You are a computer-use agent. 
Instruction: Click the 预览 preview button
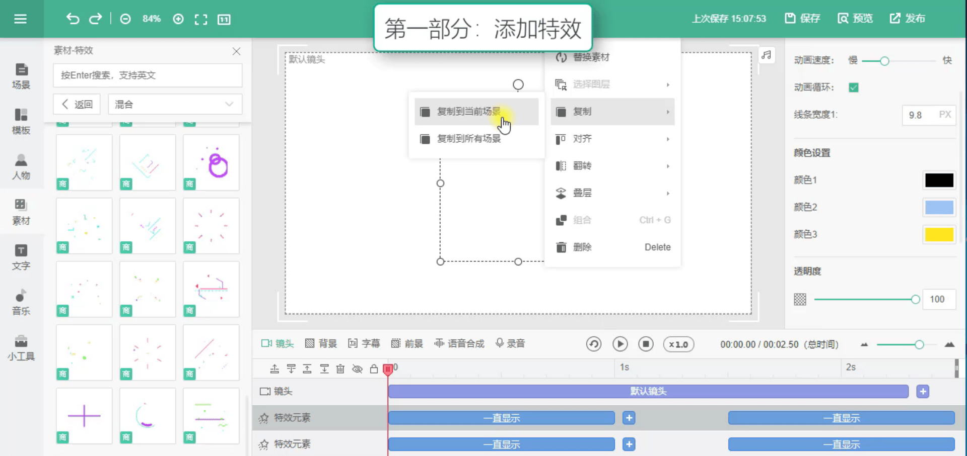pyautogui.click(x=855, y=19)
